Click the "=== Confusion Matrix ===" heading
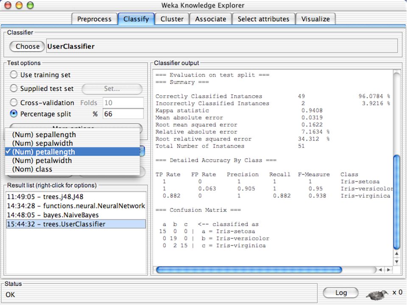This screenshot has width=407, height=305. pos(198,210)
